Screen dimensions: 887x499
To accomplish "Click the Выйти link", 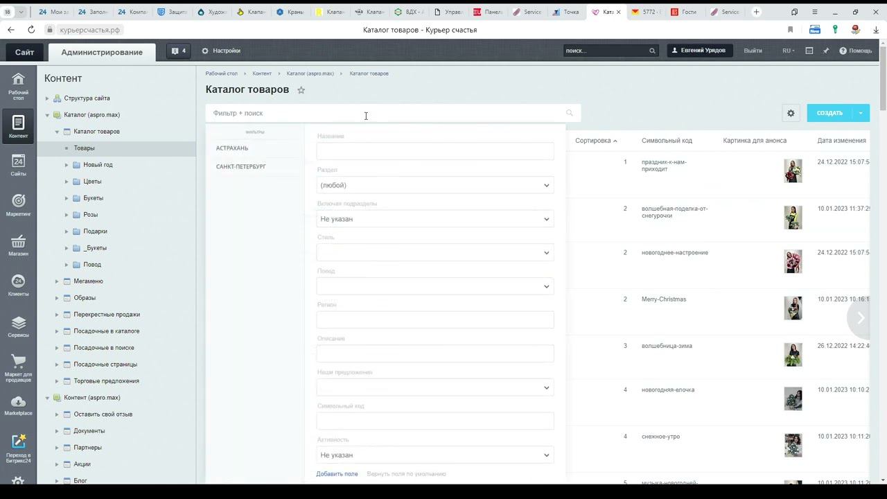I will tap(753, 51).
